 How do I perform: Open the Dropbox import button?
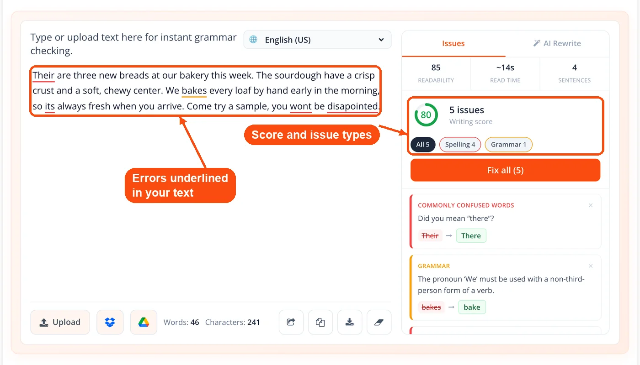pos(110,322)
